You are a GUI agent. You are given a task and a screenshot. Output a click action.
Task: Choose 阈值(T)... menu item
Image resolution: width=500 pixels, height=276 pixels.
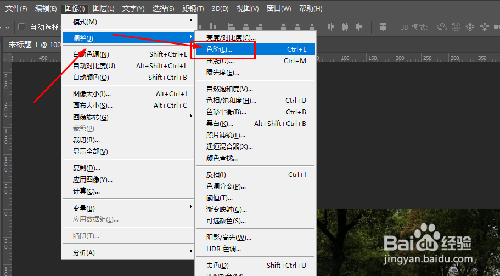coord(255,198)
